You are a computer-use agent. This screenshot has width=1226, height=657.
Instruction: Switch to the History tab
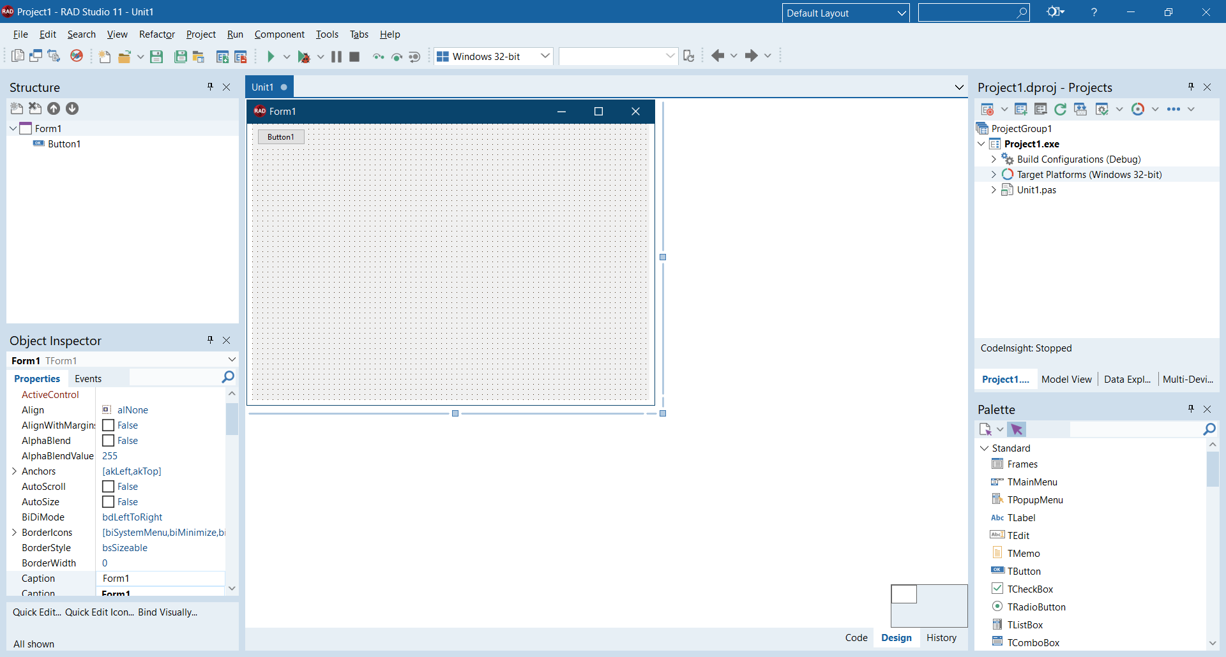[941, 637]
